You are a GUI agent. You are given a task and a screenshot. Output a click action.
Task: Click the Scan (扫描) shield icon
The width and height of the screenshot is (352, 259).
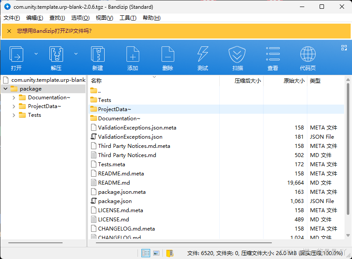pyautogui.click(x=237, y=55)
